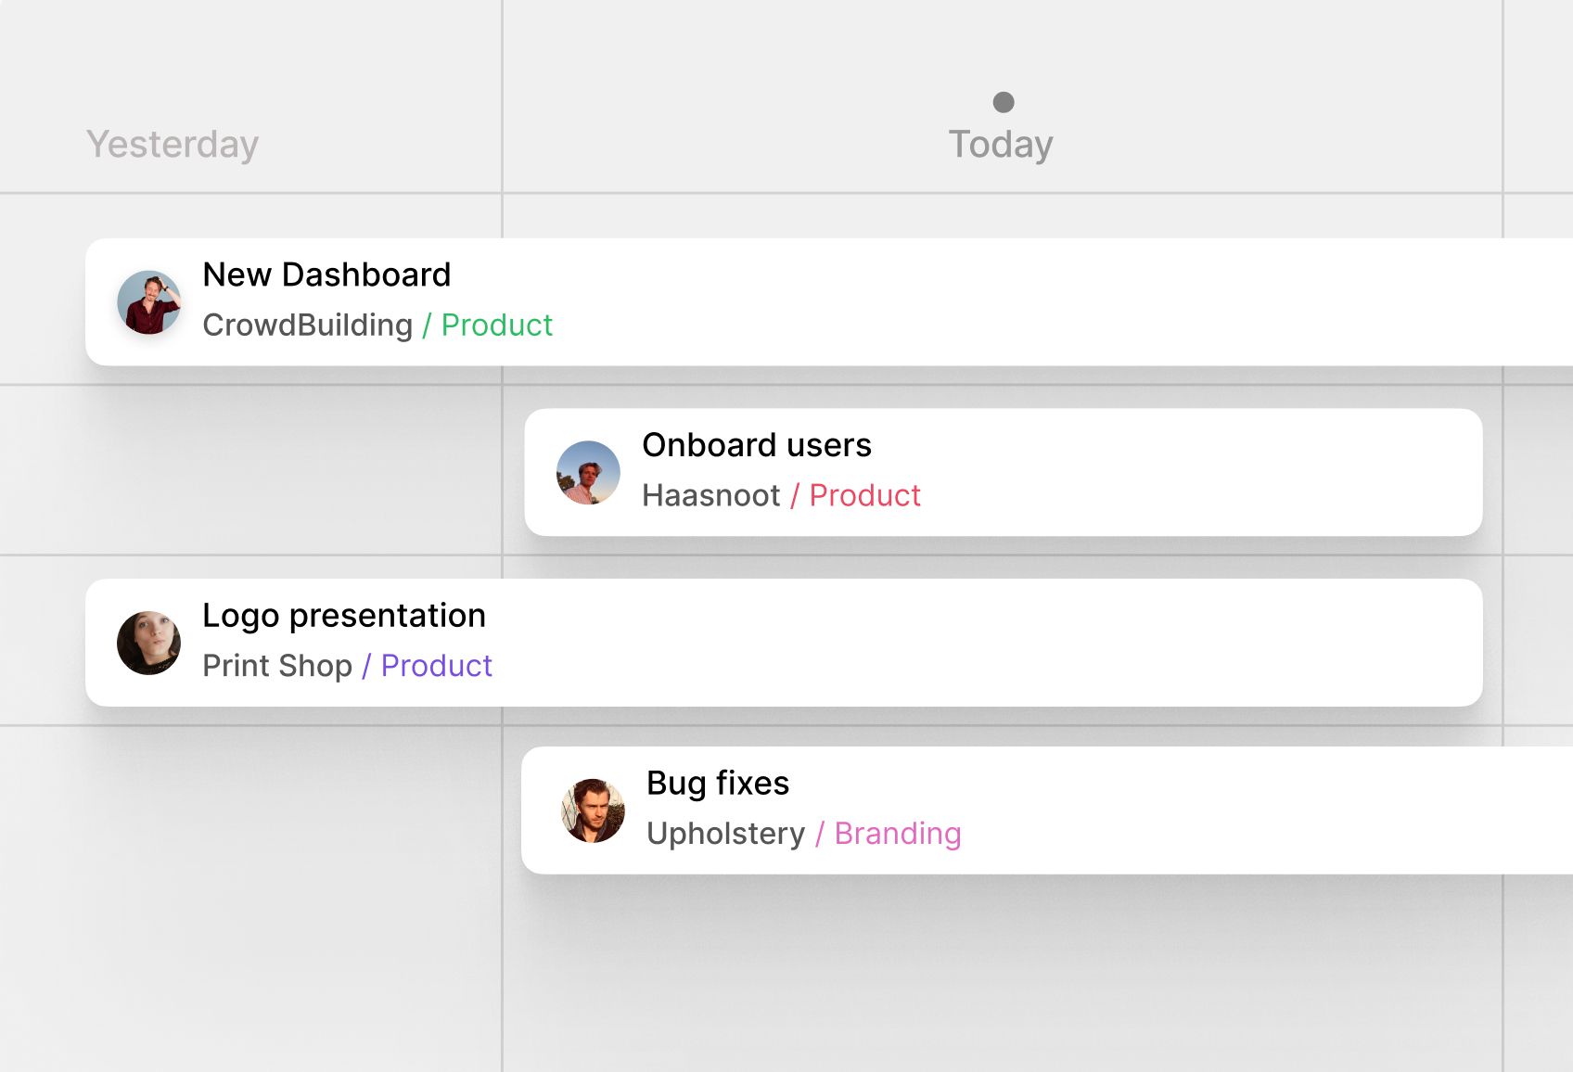Click the avatar on Onboard users card
Viewport: 1573px width, 1072px height.
589,472
